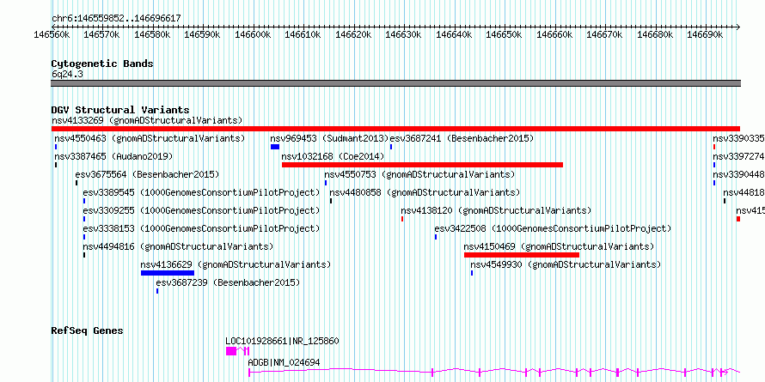Open nsv4136629 (gnomADStructuralVariants) label
This screenshot has width=765, height=382.
click(x=236, y=264)
